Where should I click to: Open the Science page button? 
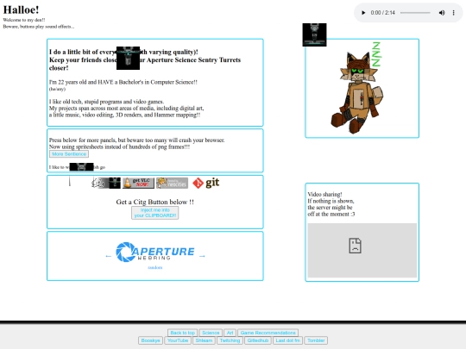(211, 333)
